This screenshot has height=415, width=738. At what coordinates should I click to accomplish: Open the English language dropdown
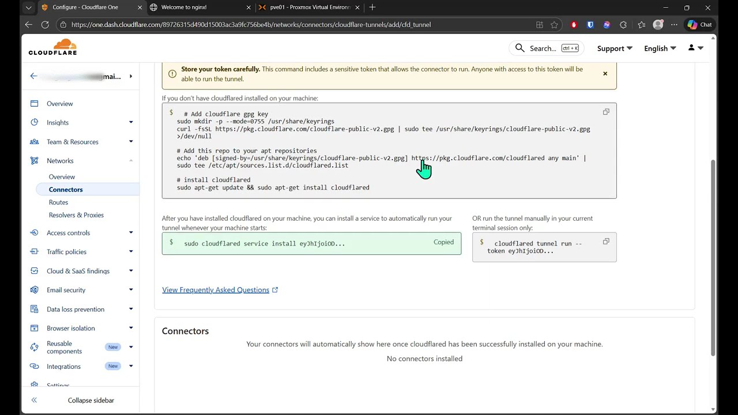pos(660,48)
